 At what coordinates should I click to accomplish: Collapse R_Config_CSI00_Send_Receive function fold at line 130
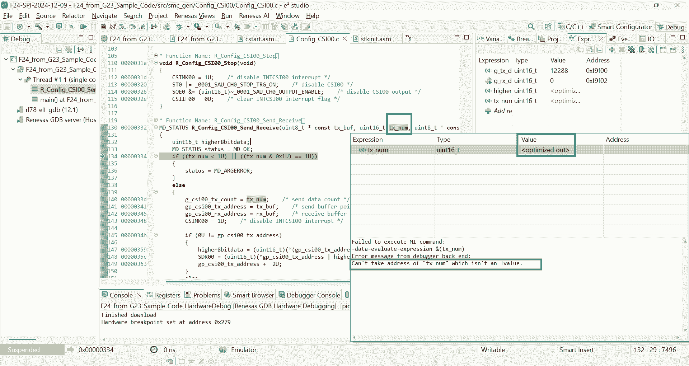click(156, 127)
